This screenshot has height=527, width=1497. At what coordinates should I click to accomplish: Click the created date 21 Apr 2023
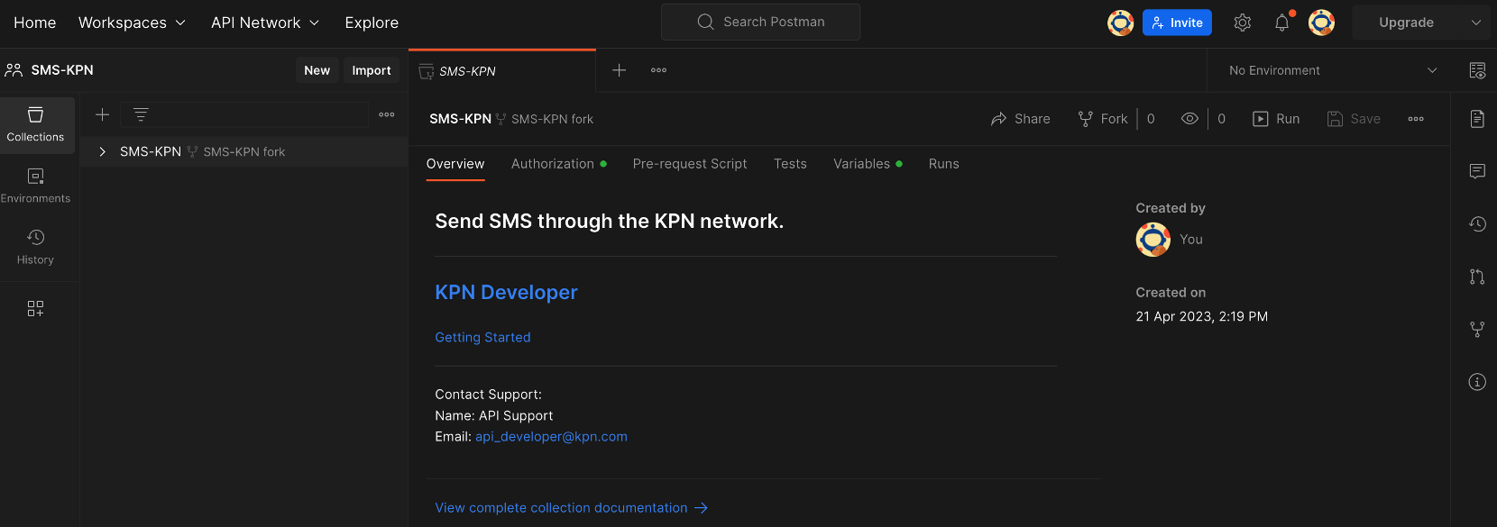point(1201,316)
